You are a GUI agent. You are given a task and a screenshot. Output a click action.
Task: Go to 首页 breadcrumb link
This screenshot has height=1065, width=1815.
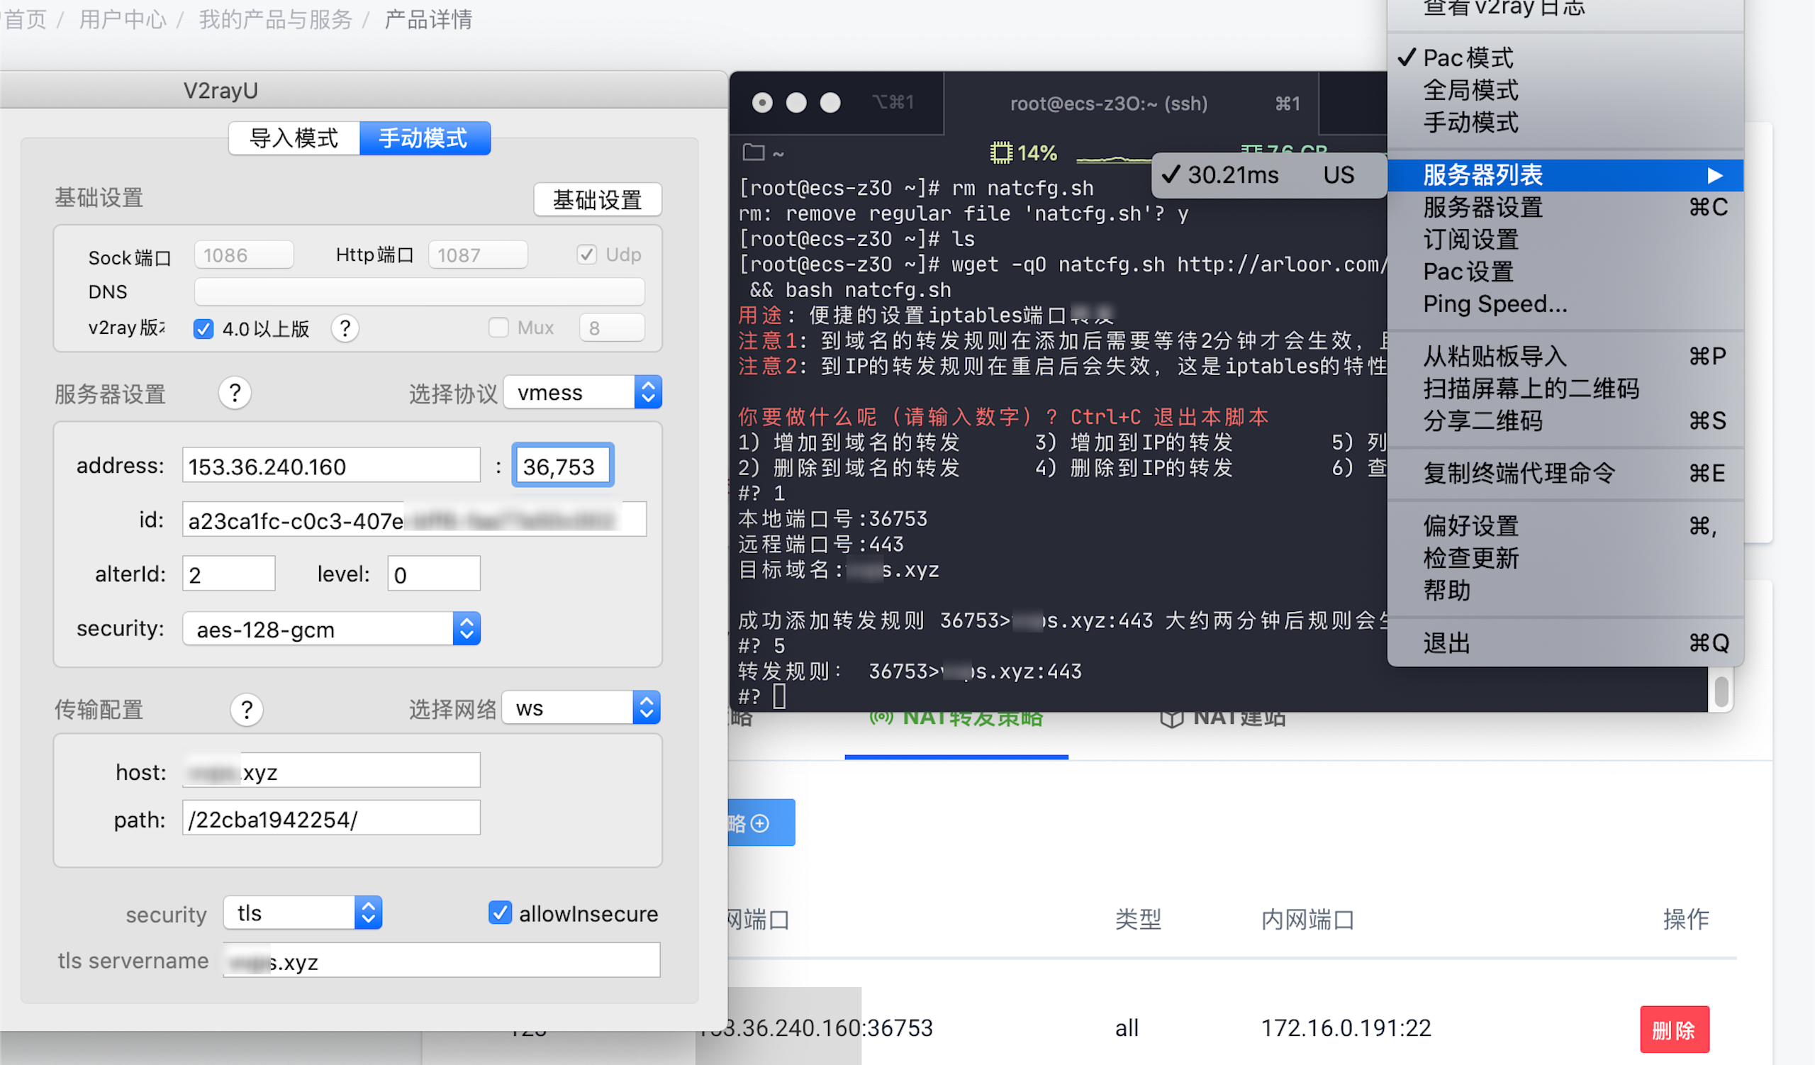pyautogui.click(x=26, y=19)
